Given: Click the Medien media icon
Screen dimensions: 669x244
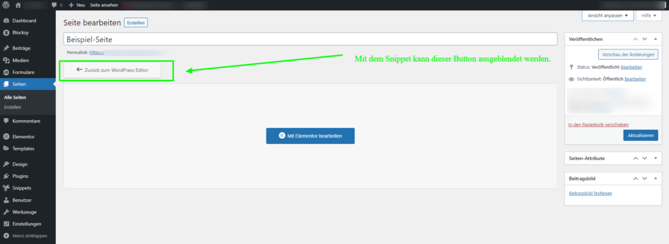Looking at the screenshot, I should coord(6,60).
